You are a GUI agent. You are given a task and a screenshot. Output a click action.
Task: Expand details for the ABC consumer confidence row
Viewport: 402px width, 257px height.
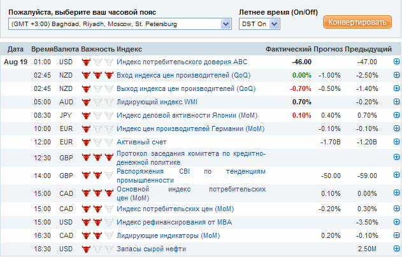pos(396,62)
